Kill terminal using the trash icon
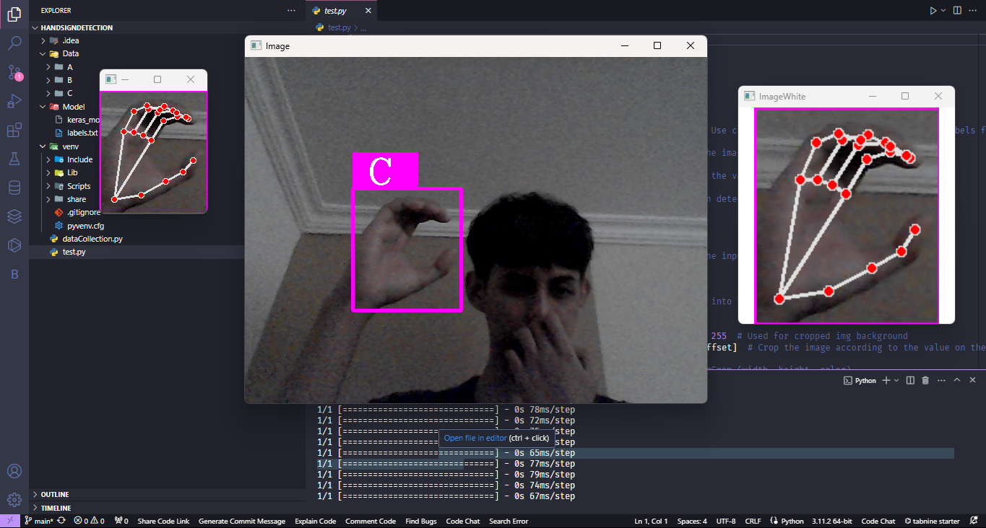The width and height of the screenshot is (986, 528). (925, 380)
